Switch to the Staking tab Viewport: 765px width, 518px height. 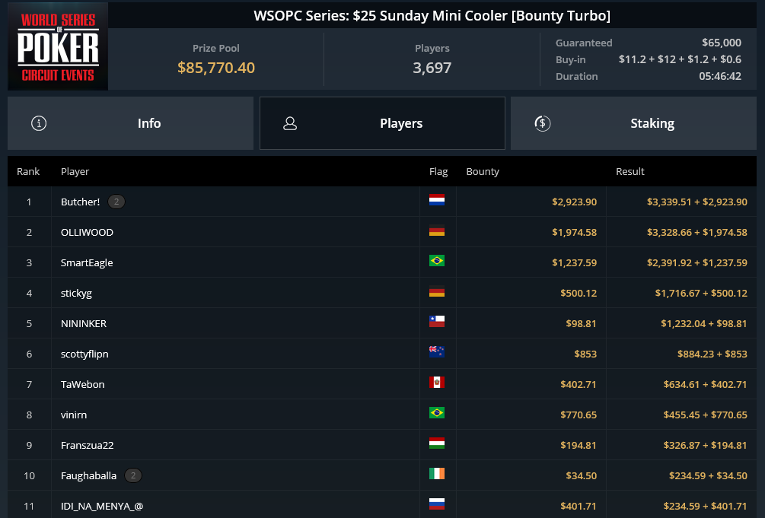coord(633,123)
